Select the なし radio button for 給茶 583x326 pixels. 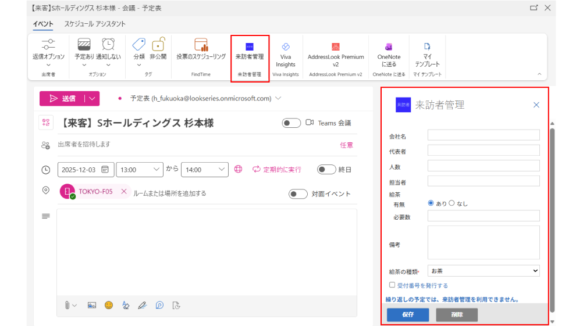tap(452, 203)
